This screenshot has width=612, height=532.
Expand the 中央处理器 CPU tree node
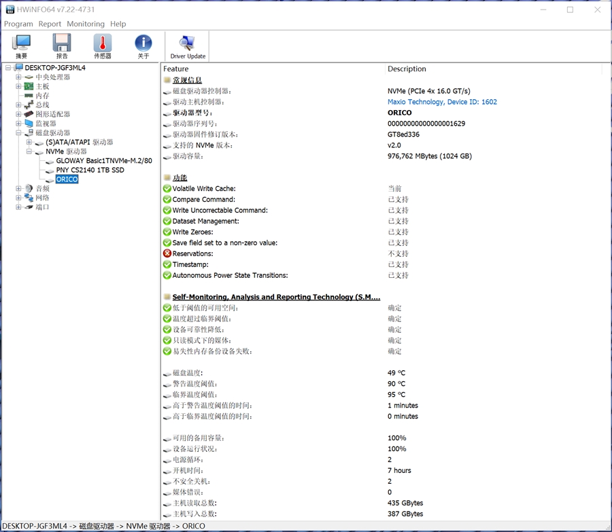[18, 77]
